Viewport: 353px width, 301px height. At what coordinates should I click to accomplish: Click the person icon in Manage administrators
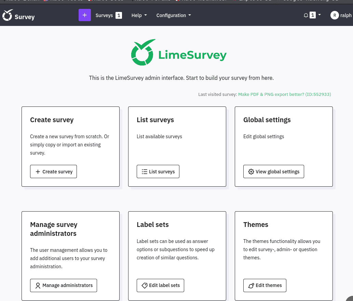(x=38, y=285)
